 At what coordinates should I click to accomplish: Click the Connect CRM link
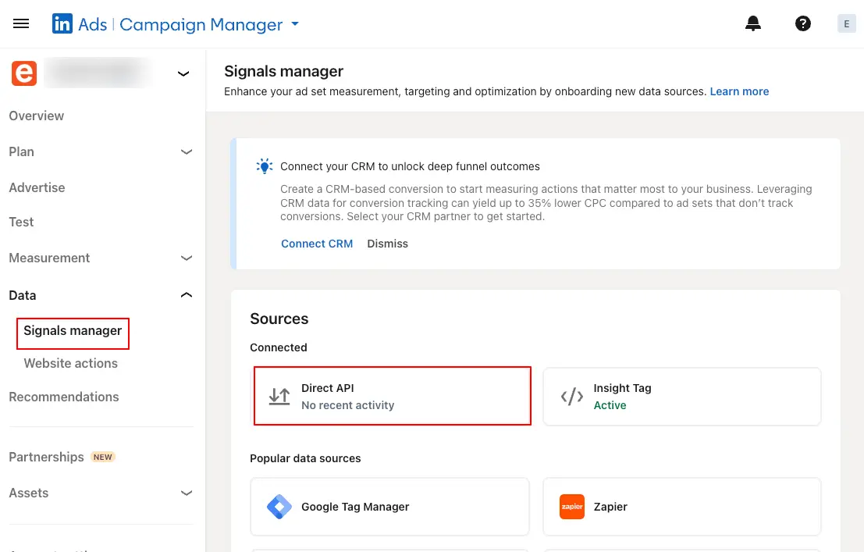tap(317, 244)
